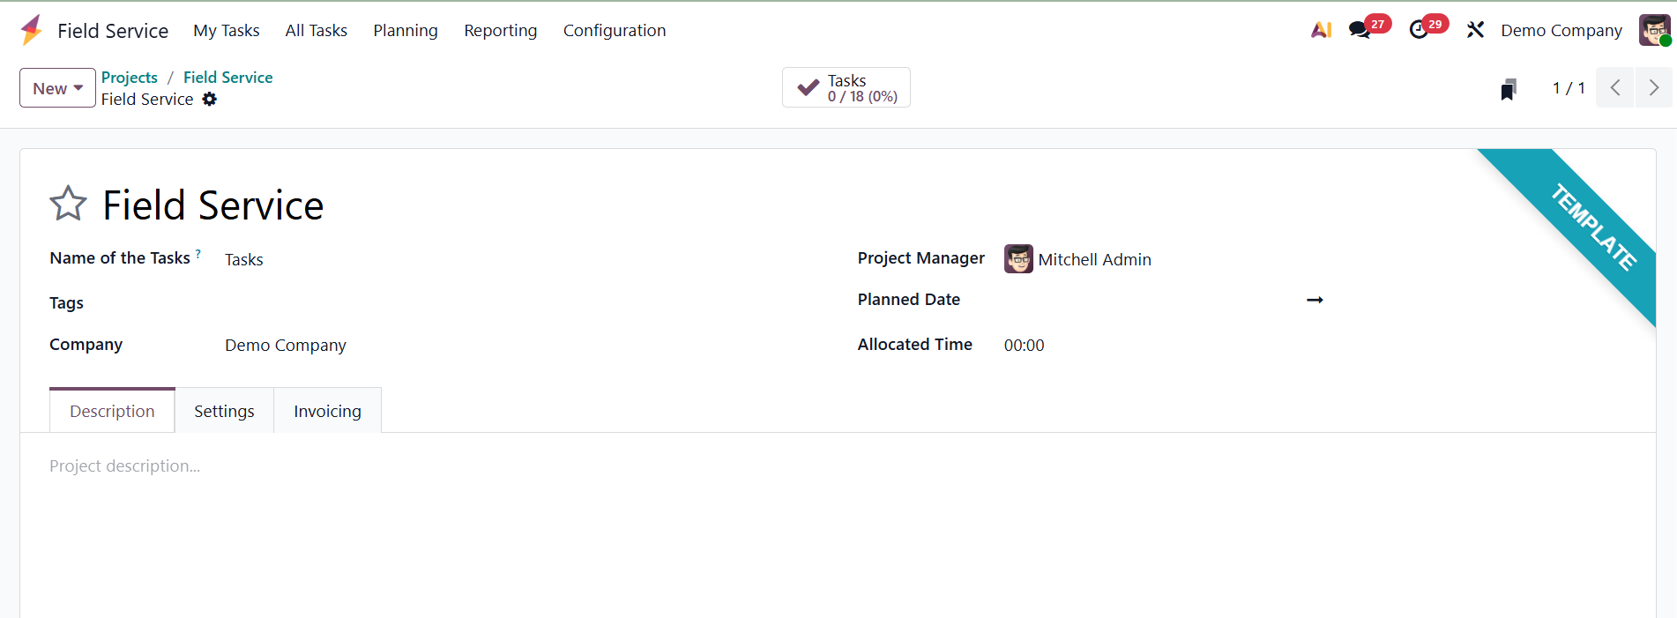Click the wrench and screwdriver tools icon

point(1475,30)
